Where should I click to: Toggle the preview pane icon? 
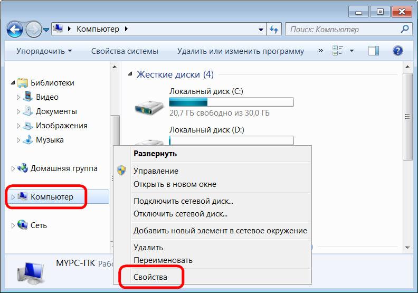374,51
